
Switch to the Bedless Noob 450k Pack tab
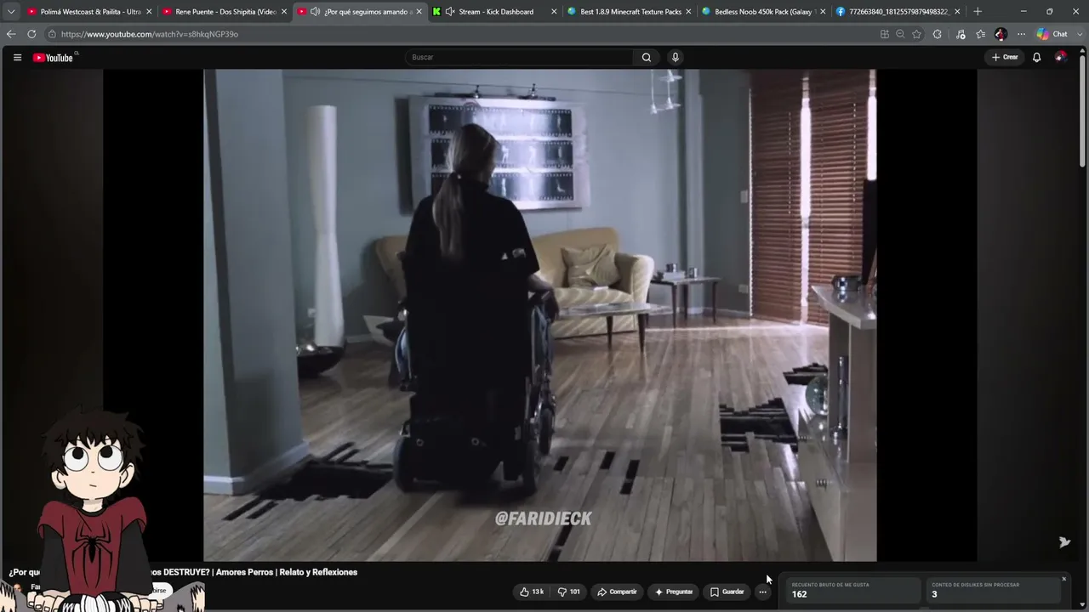(x=765, y=12)
